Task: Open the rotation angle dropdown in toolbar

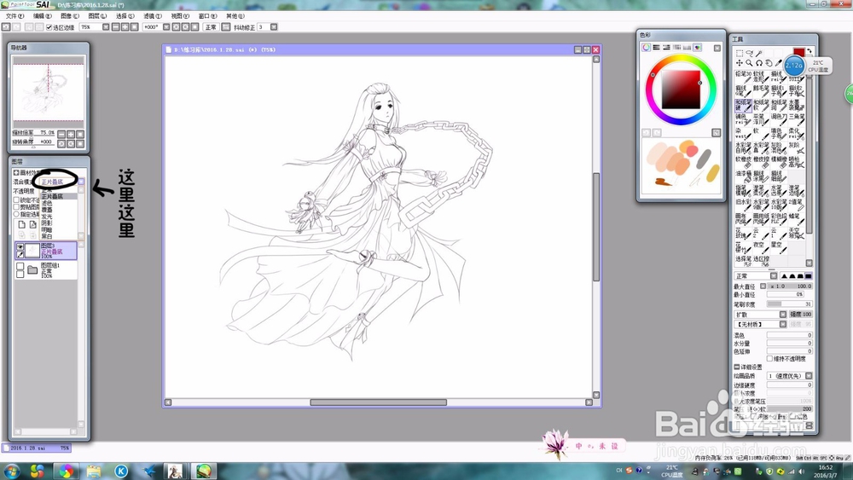Action: (166, 26)
